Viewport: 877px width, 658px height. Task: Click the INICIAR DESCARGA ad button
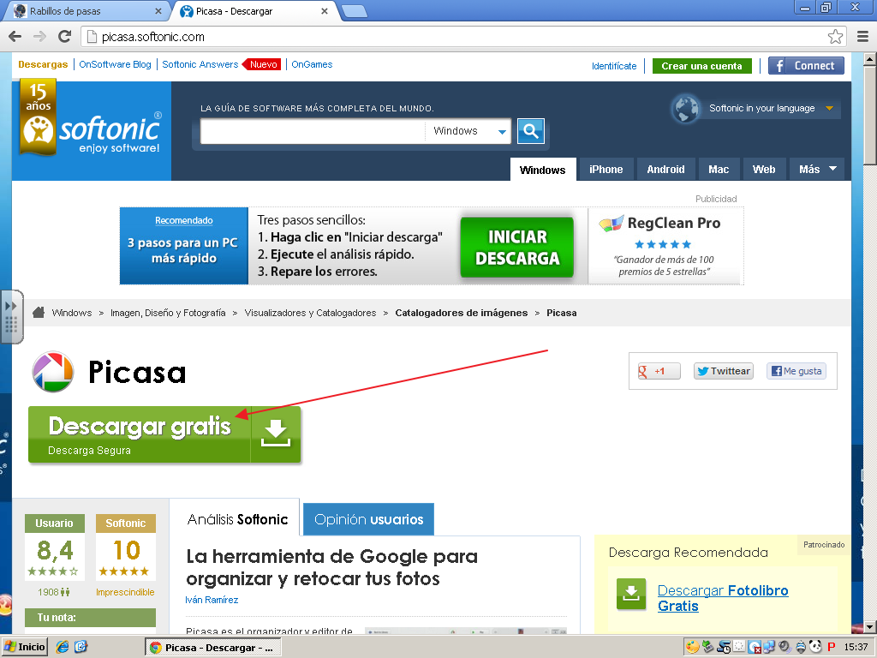[516, 248]
